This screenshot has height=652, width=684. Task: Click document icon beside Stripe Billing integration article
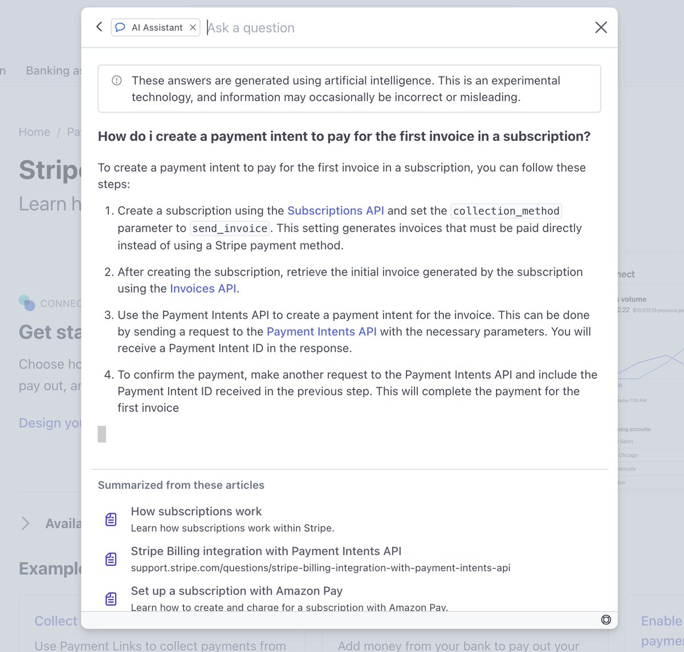pyautogui.click(x=111, y=559)
